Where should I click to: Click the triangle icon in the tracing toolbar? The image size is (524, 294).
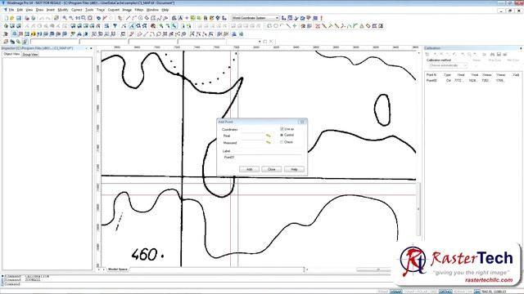pos(362,26)
